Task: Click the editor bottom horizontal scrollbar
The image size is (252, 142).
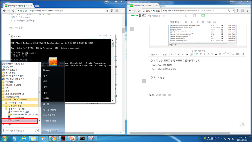Action: pos(180,133)
